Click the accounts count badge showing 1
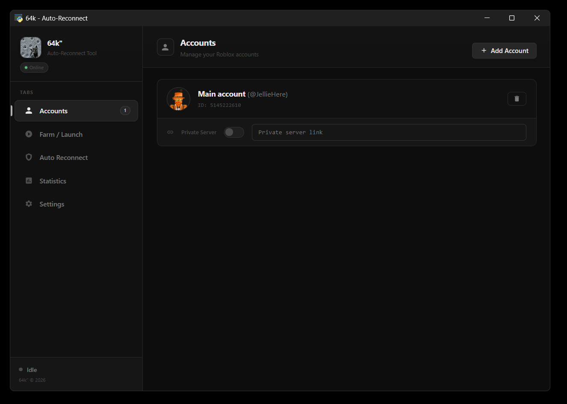The height and width of the screenshot is (404, 567). point(125,110)
